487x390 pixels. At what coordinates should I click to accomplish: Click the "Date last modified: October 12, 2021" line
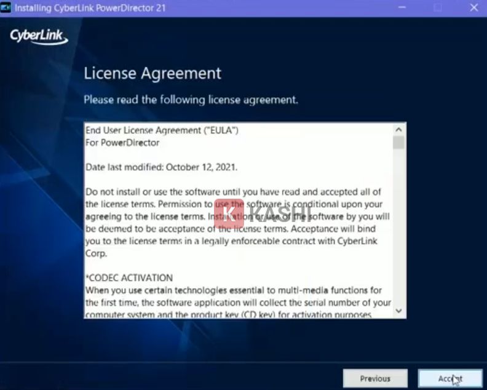pos(161,167)
